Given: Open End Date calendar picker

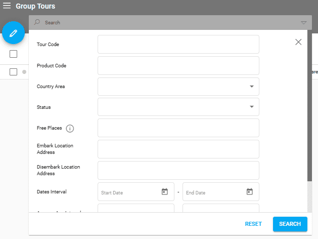Looking at the screenshot, I should [x=249, y=192].
